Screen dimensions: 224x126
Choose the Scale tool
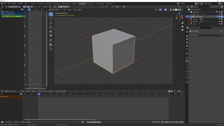[51, 31]
